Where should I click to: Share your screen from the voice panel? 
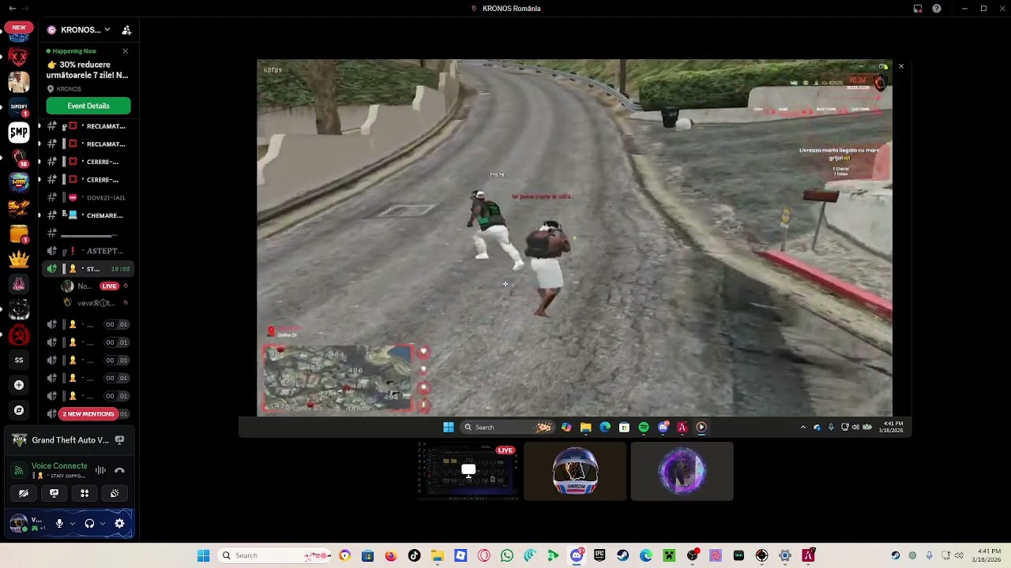pyautogui.click(x=54, y=493)
